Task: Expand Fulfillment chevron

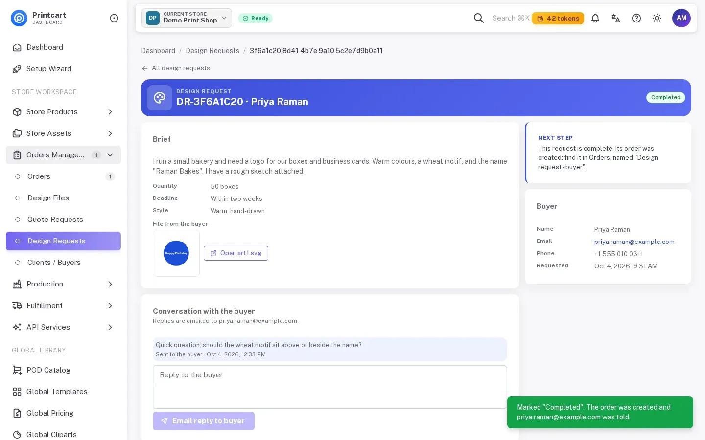Action: click(x=110, y=306)
